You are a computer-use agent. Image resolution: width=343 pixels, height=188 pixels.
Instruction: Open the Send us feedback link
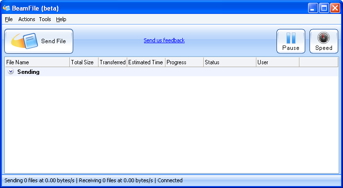click(164, 40)
